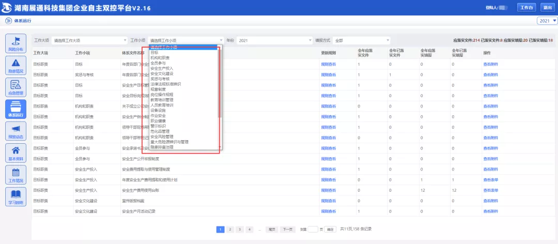The image size is (558, 244).
Task: Open 规则查看 for 宣传版报档案
Action: 329,201
